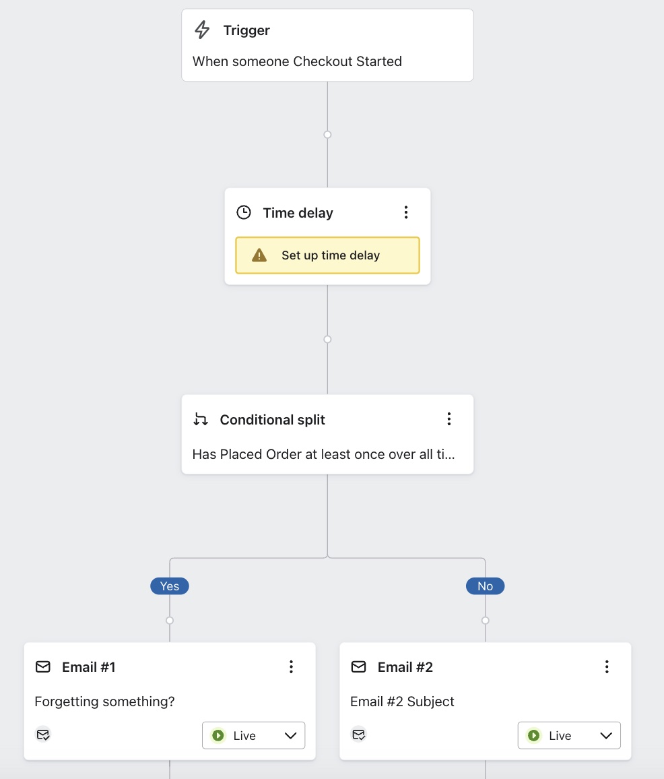Click the envelope icon on Email #1
The width and height of the screenshot is (664, 779).
[x=43, y=666]
